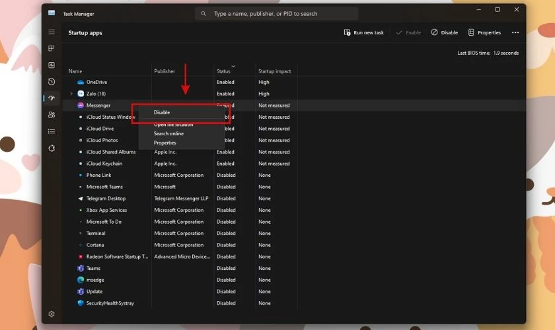Click the Last BIOS time value
Screen dimensions: 555x330
(506, 53)
